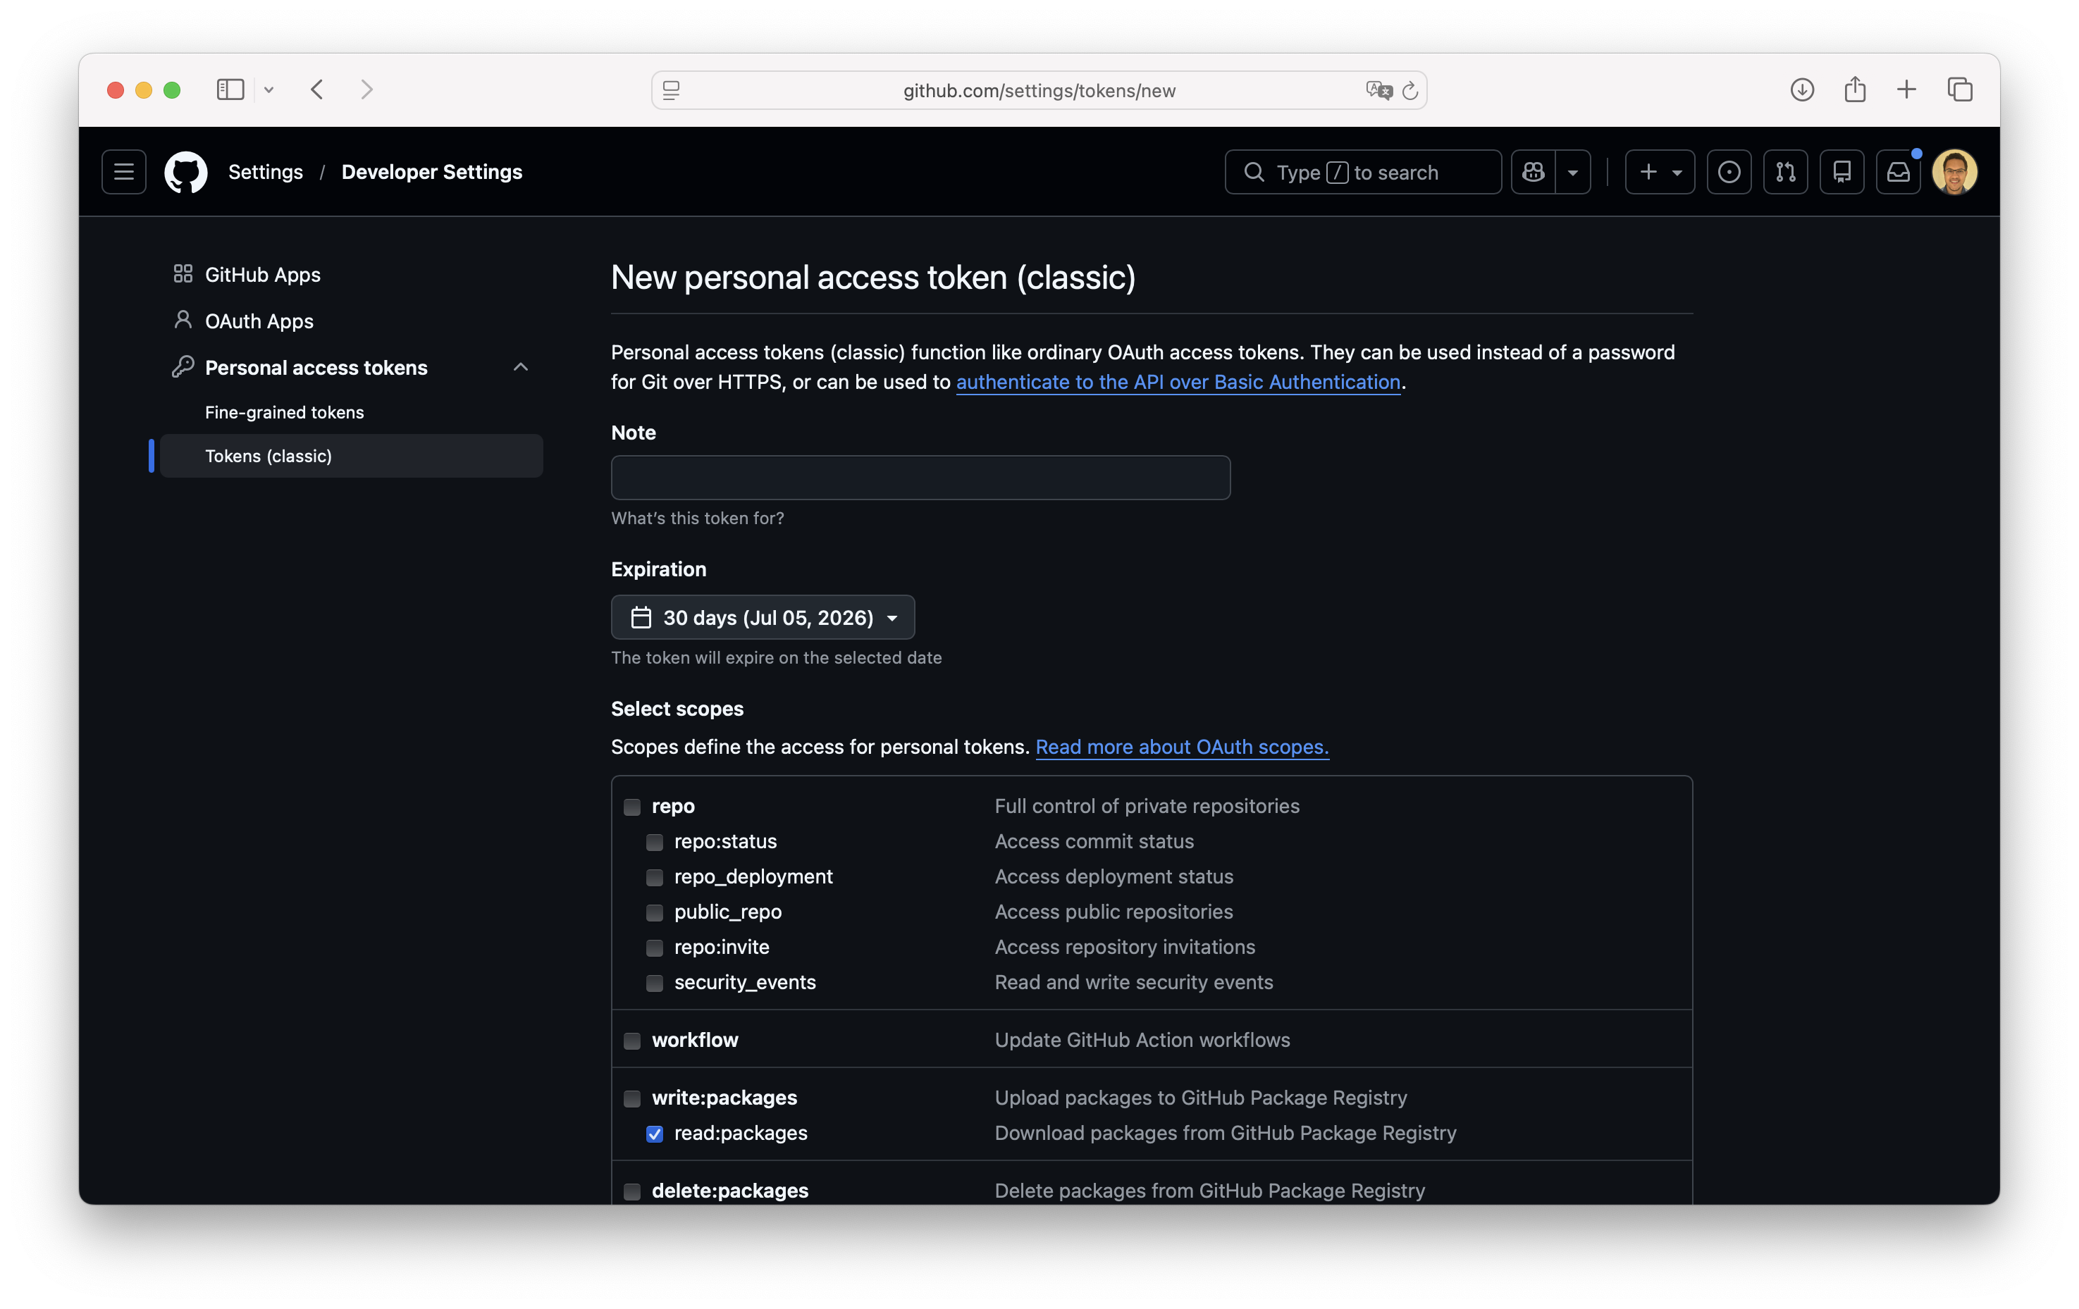
Task: Click the Type / to search box
Action: coord(1362,172)
